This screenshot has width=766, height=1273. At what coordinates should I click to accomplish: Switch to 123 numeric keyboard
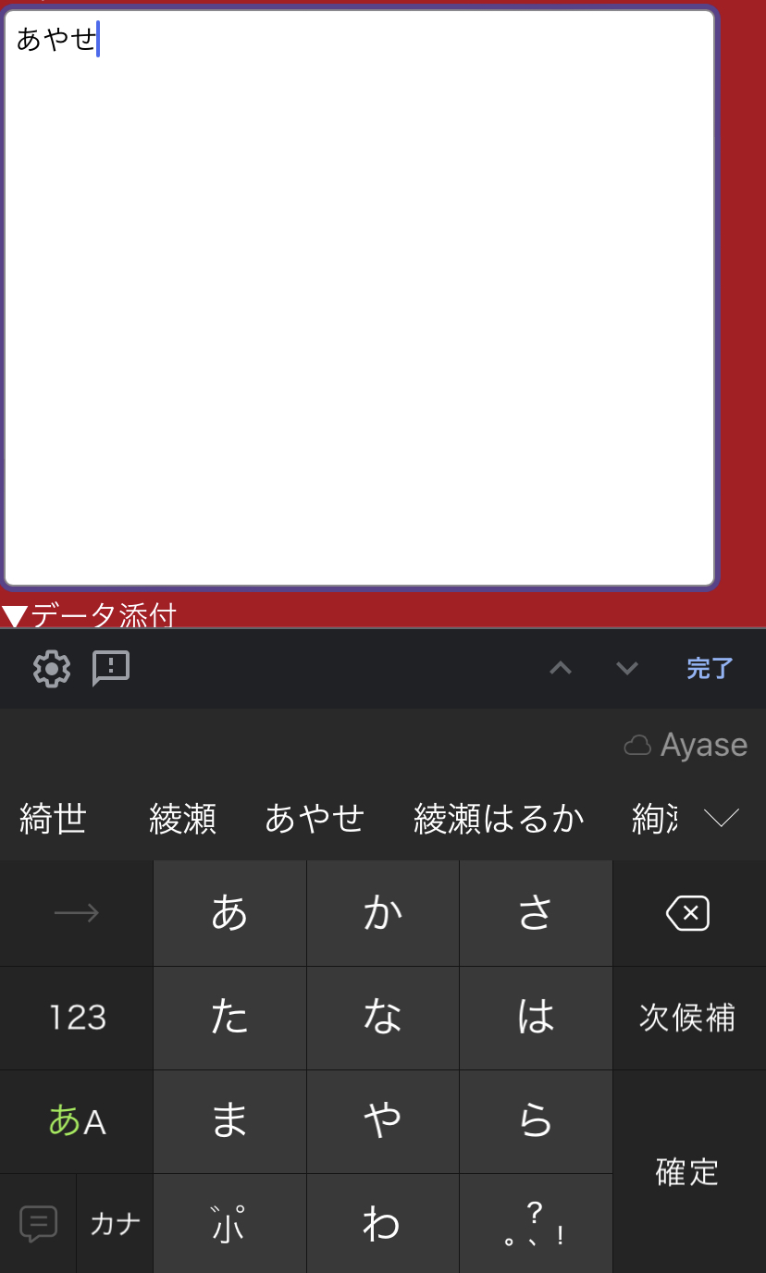point(77,1018)
